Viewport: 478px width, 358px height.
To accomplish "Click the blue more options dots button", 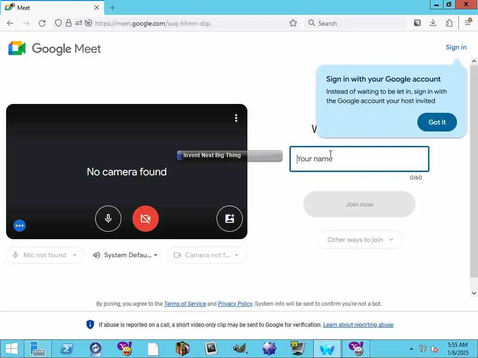I will (20, 226).
